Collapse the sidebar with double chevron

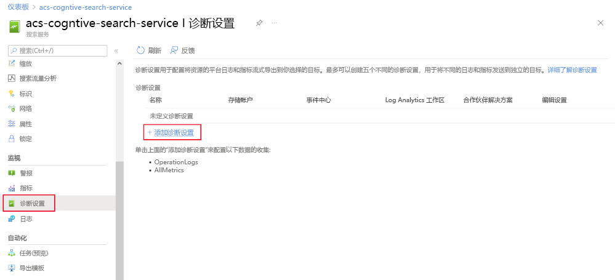pos(116,51)
